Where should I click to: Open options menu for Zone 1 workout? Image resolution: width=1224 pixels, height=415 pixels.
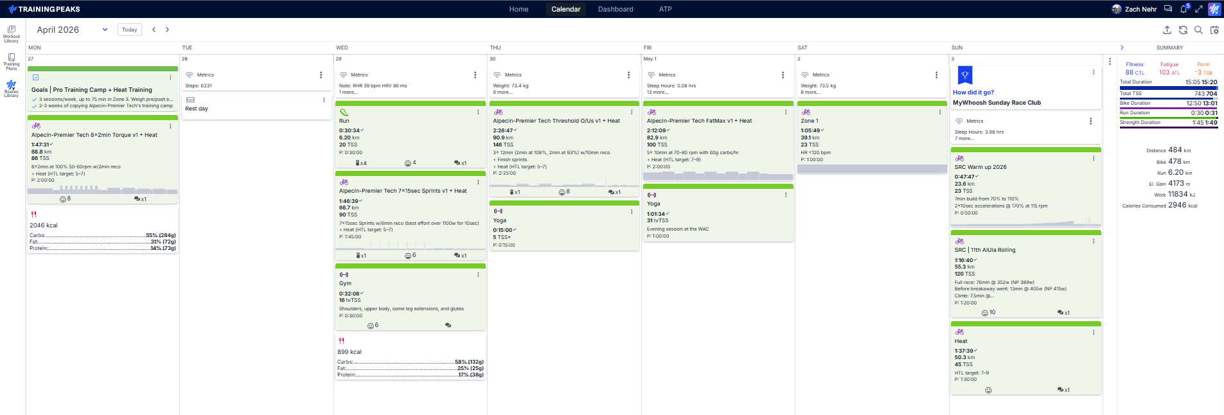[940, 112]
